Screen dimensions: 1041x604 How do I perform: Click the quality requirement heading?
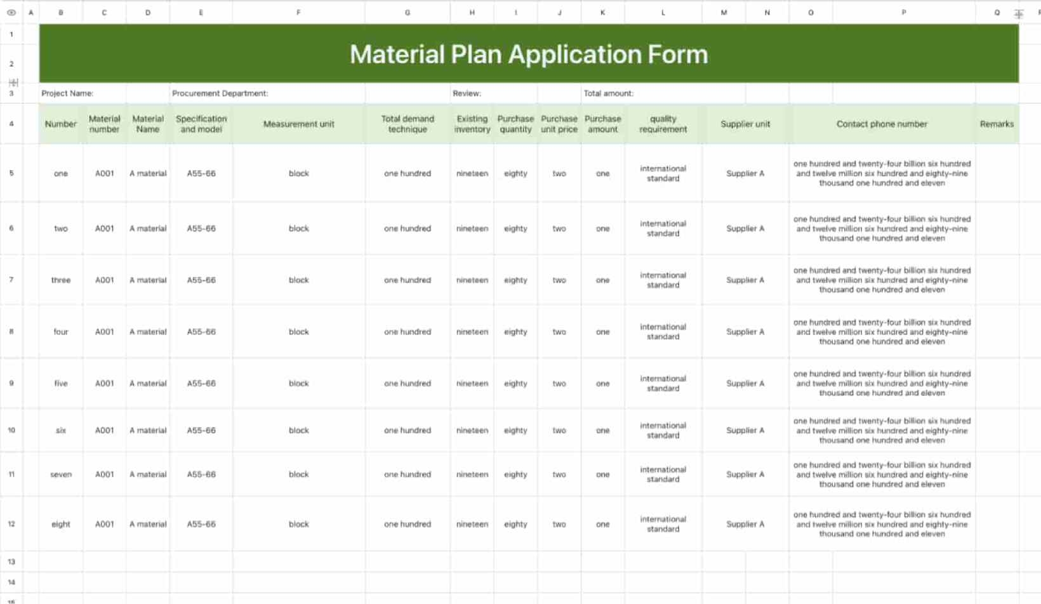[663, 124]
